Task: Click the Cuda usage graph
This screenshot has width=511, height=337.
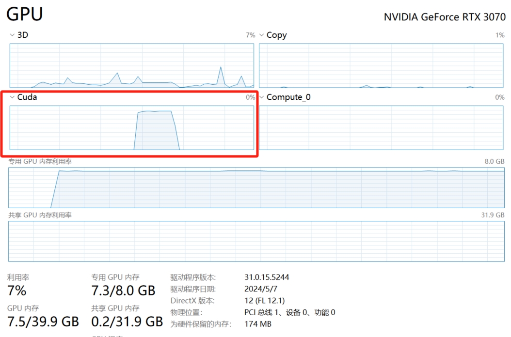Action: pos(131,127)
